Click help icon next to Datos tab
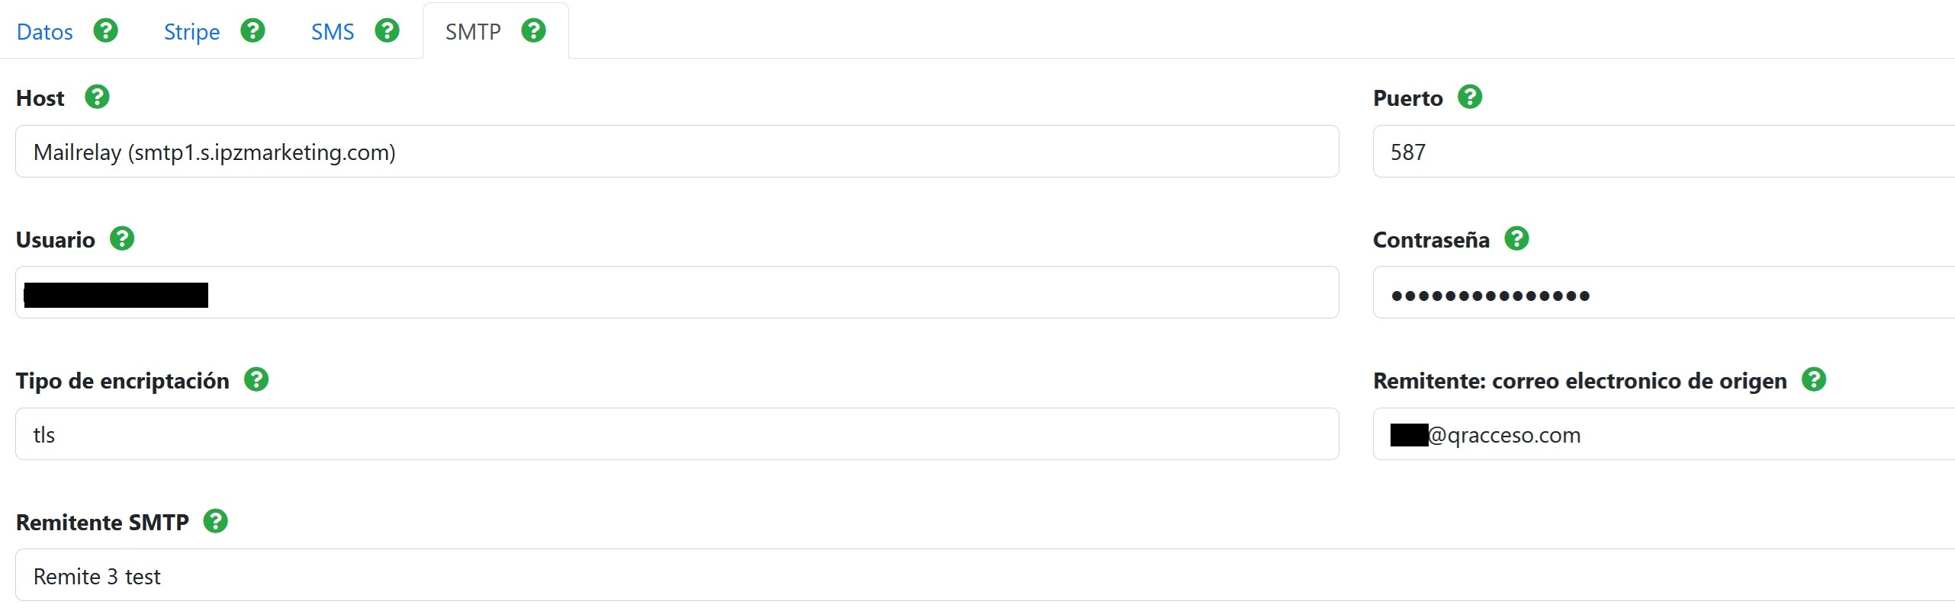1955x611 pixels. [106, 31]
